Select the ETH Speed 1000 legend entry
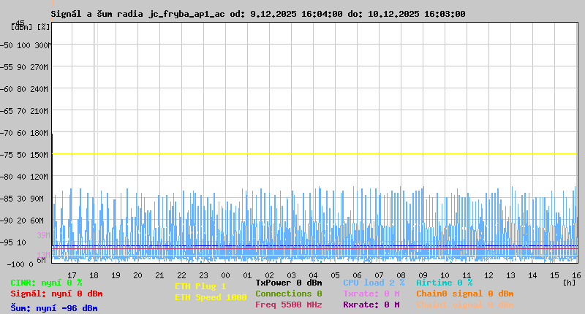 pos(211,297)
